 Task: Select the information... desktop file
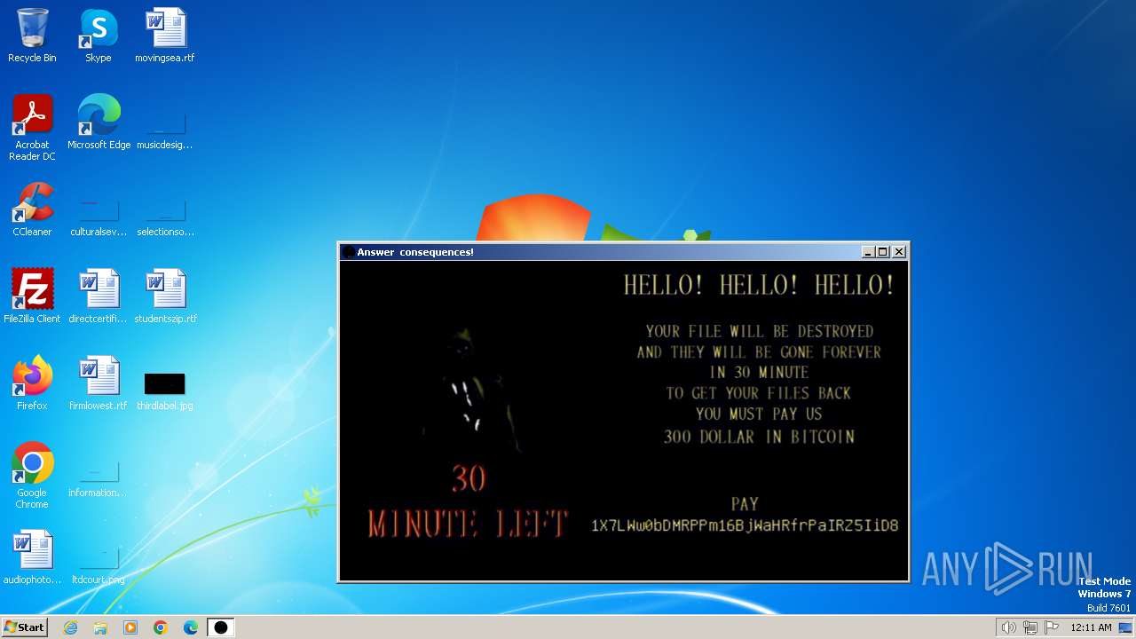[x=99, y=477]
